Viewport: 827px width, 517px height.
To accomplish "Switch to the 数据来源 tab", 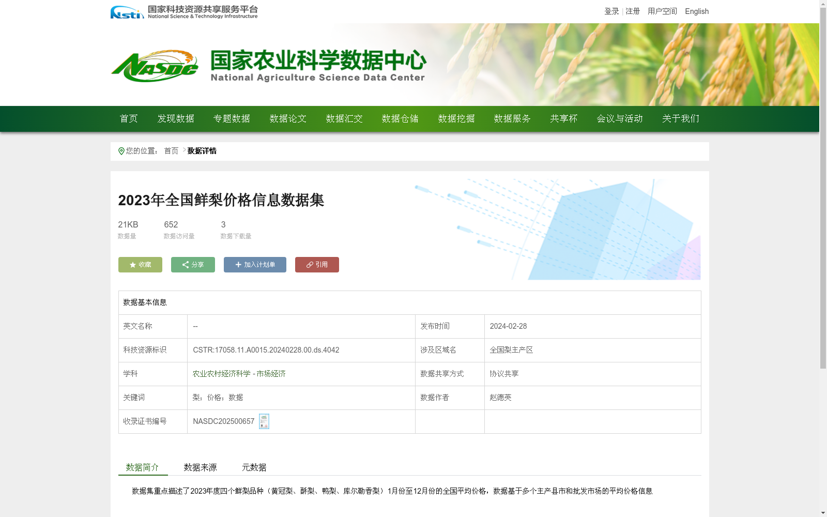I will (x=201, y=467).
